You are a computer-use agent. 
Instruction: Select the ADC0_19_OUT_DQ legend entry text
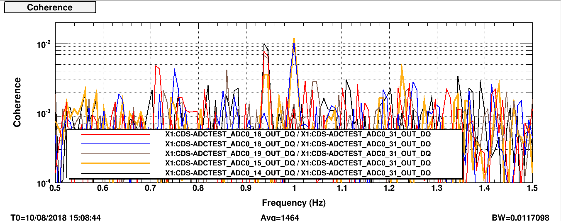[x=298, y=153]
